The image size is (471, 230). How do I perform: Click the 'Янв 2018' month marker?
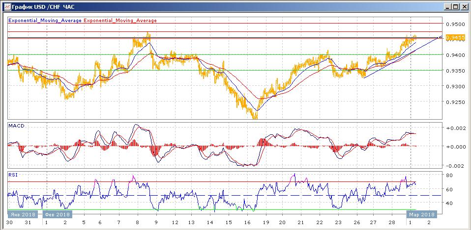(x=20, y=214)
